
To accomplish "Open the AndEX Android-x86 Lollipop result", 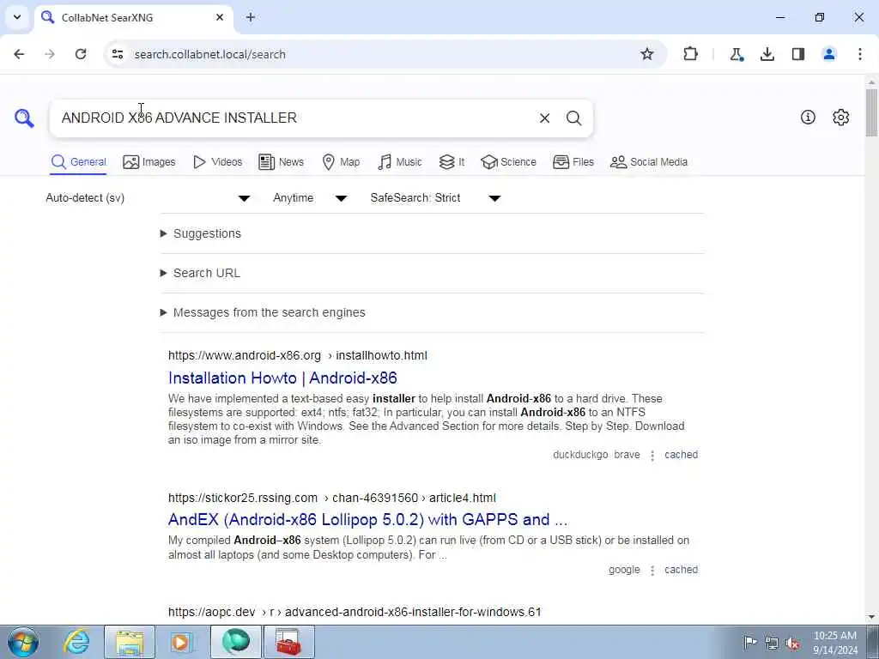I will 367,519.
